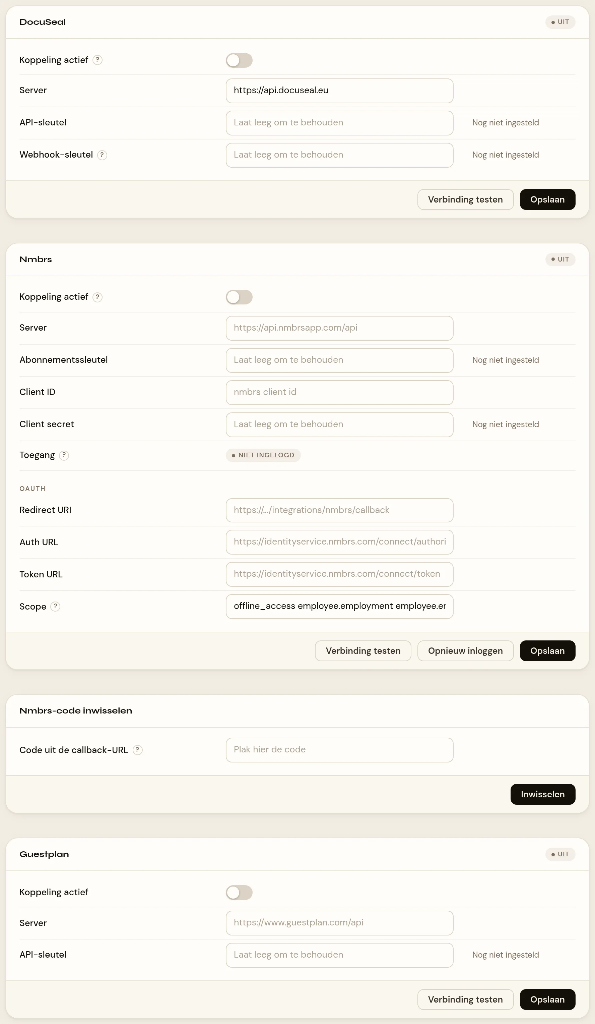
Task: Click the DocuSeal UIT status badge
Action: tap(560, 22)
